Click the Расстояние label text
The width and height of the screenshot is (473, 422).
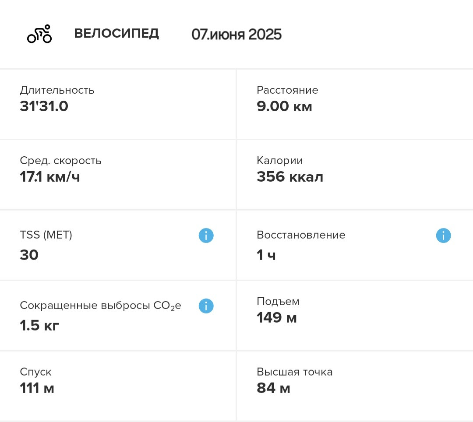[x=287, y=90]
